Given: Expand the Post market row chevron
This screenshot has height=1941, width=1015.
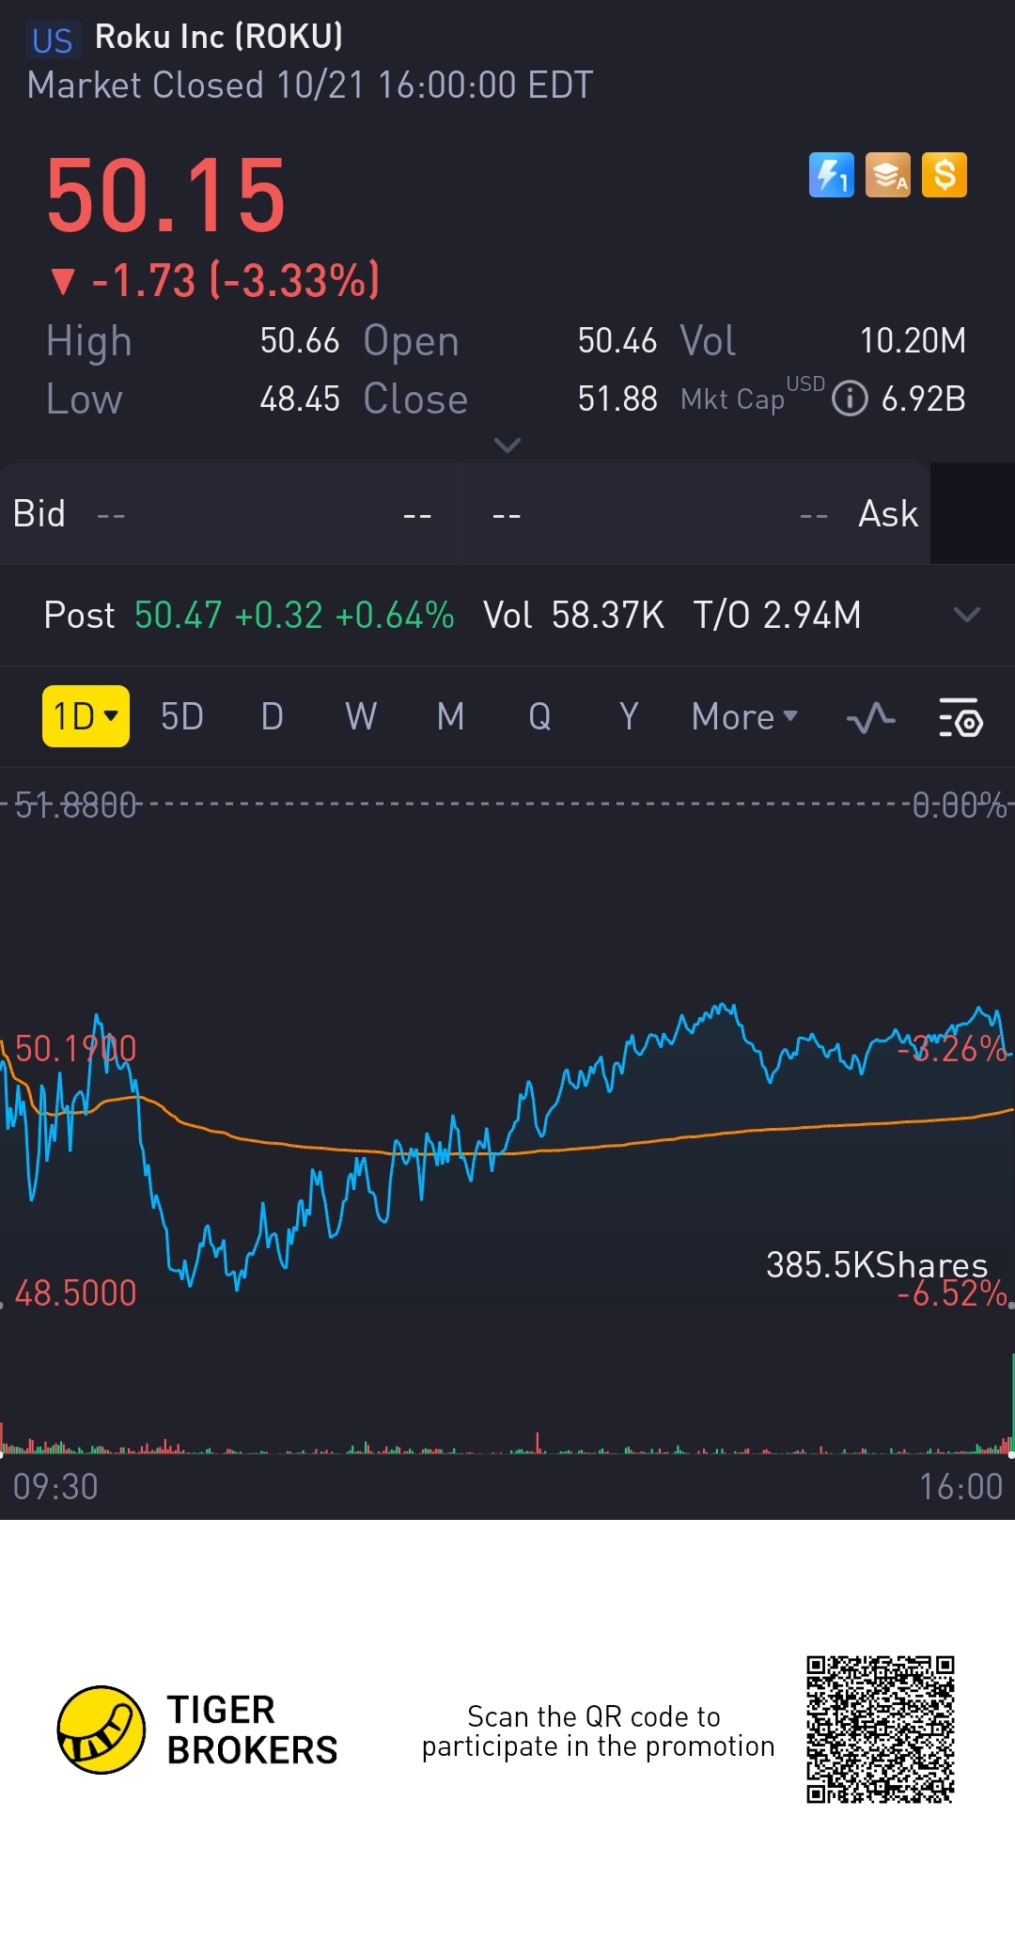Looking at the screenshot, I should point(966,615).
